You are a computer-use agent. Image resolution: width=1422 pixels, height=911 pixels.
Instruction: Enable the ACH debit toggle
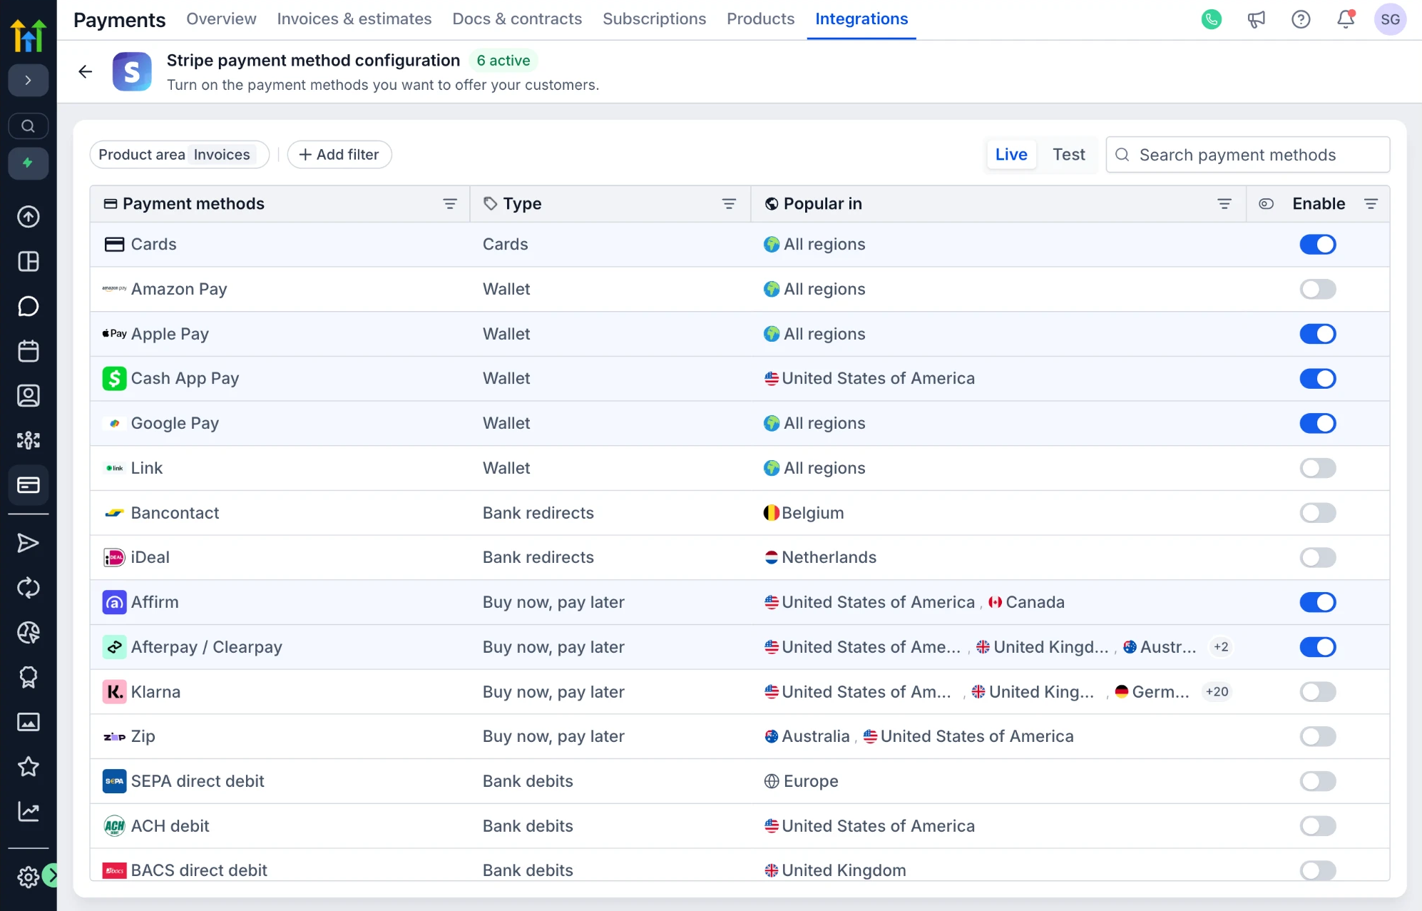(1317, 826)
